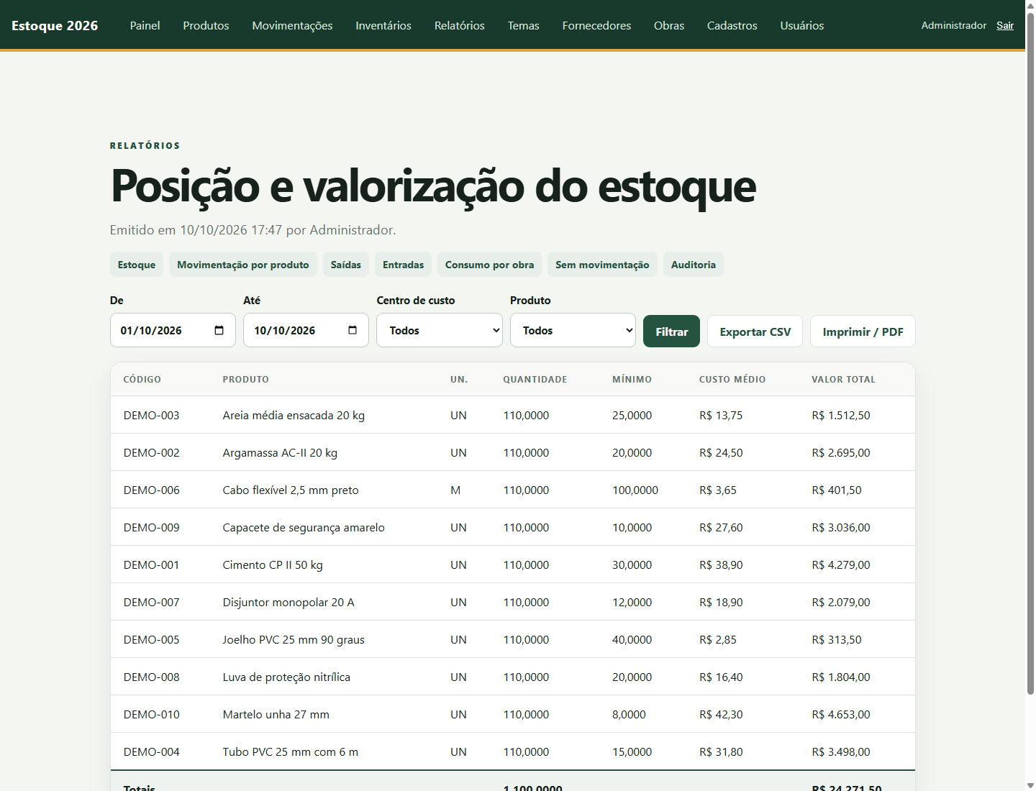
Task: Click value R$ 1.512,50
Action: point(841,415)
